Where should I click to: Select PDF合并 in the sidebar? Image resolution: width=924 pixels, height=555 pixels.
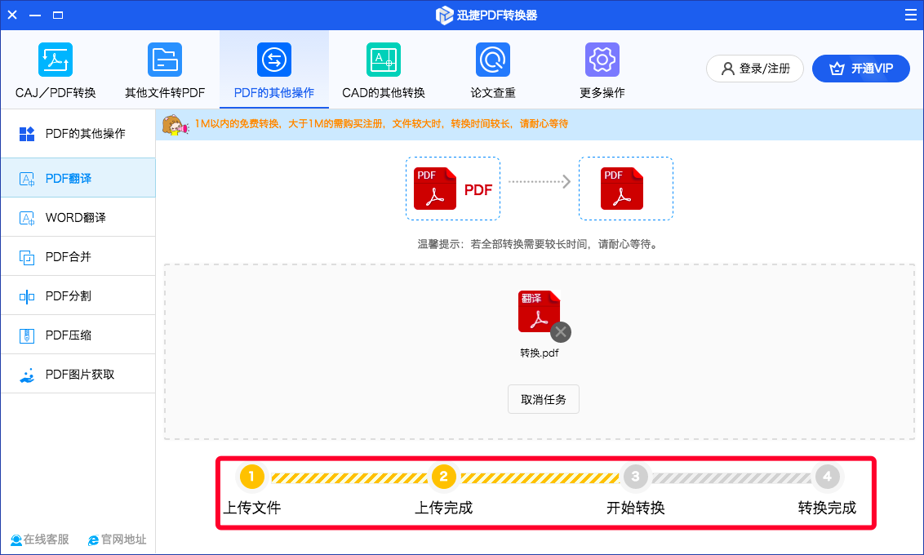tap(78, 257)
